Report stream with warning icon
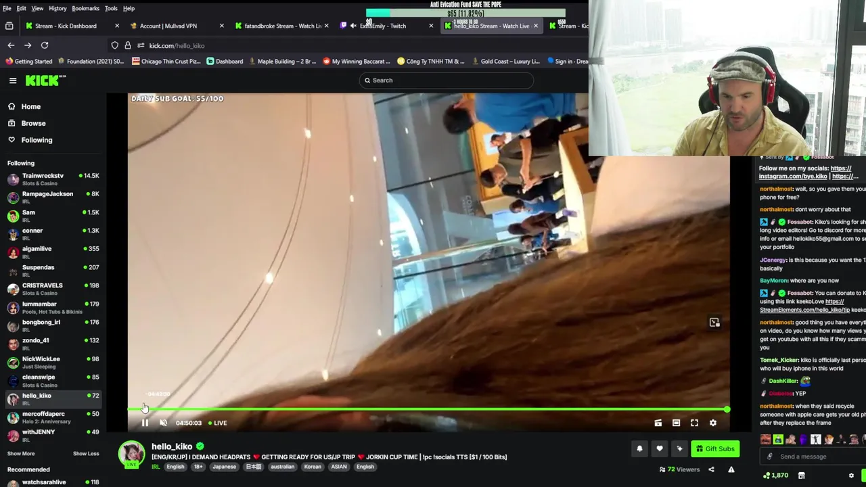 (731, 469)
